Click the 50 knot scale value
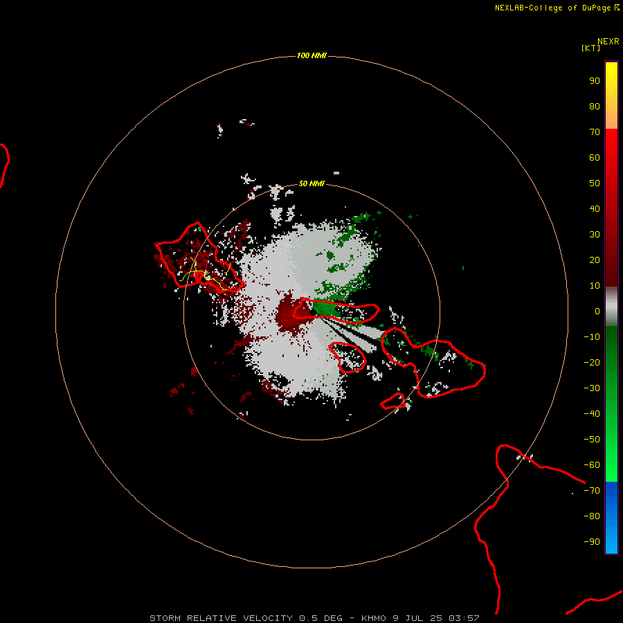Image resolution: width=623 pixels, height=623 pixels. pyautogui.click(x=595, y=183)
